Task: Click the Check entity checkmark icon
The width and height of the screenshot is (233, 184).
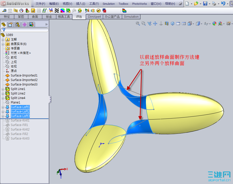Action: (x=33, y=10)
